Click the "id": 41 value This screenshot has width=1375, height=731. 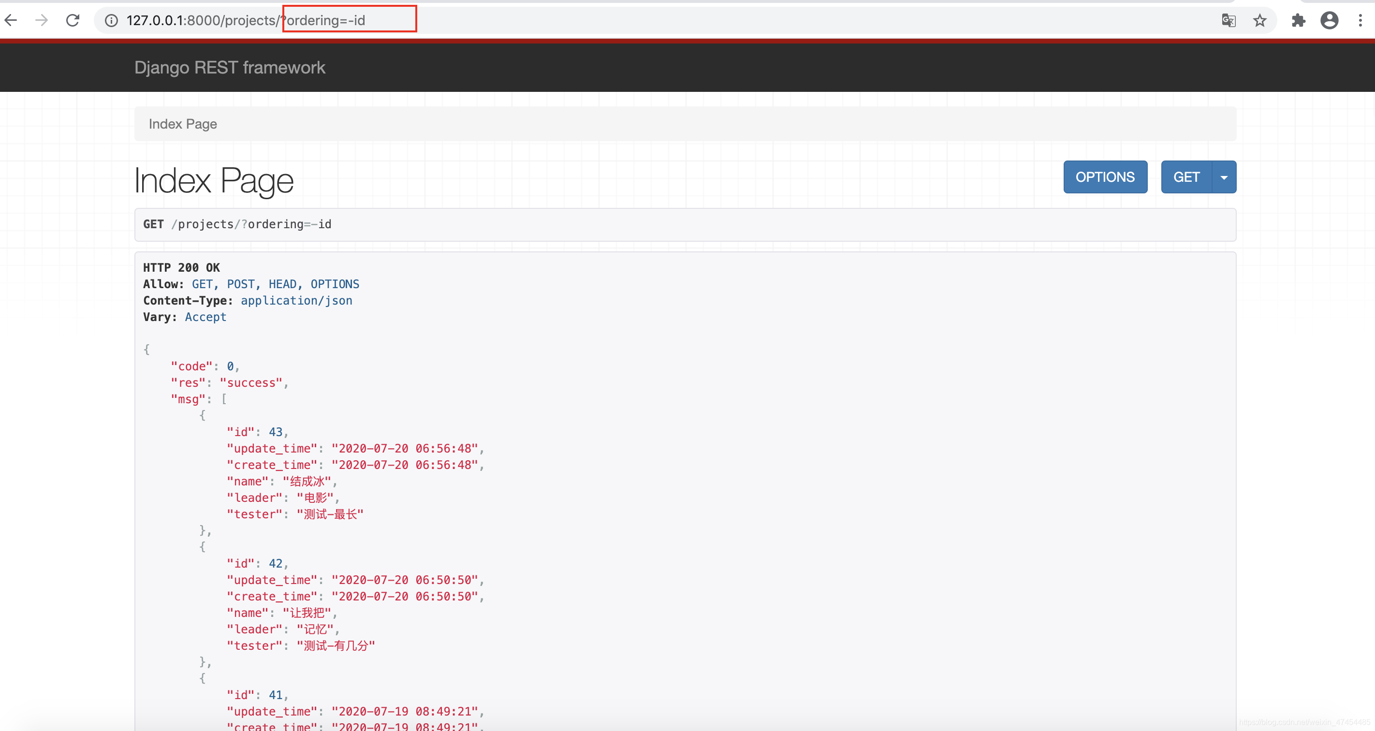[276, 695]
